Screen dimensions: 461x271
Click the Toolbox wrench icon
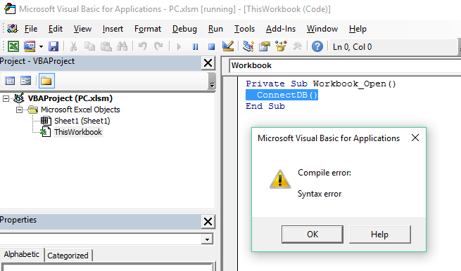297,46
